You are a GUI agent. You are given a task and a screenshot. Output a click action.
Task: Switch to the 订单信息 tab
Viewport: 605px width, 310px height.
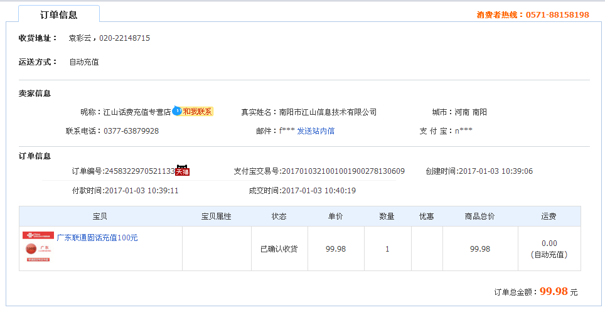point(58,15)
